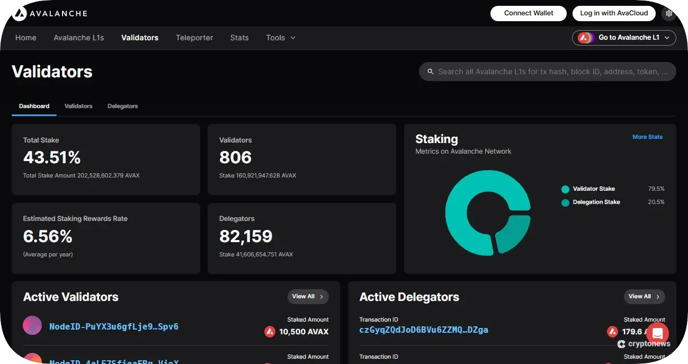
Task: Open the settings gear icon in the top bar
Action: click(x=669, y=13)
